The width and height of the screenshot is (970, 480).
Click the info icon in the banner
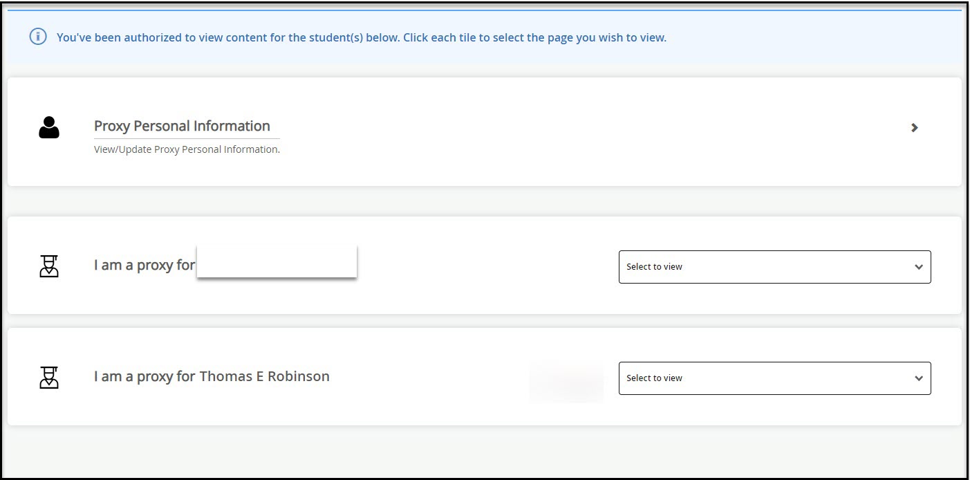(x=38, y=37)
